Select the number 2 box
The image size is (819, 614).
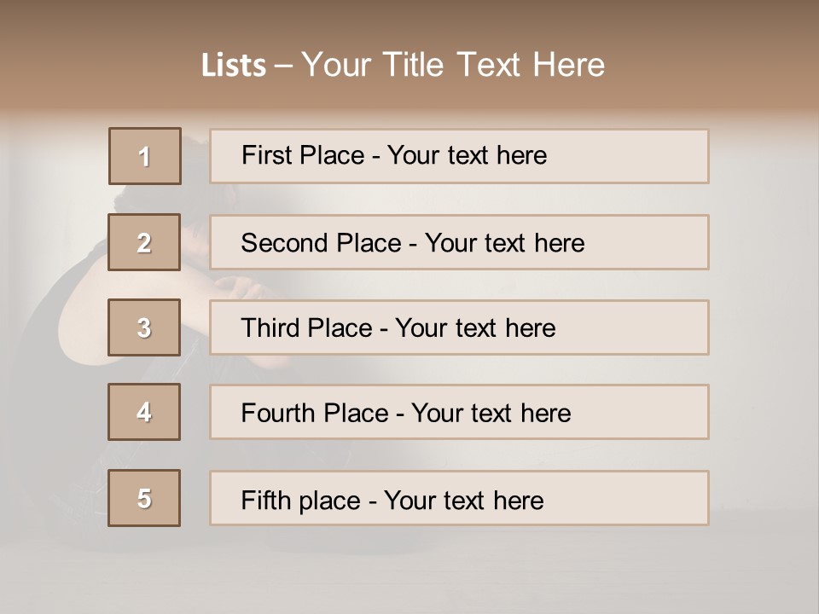[x=144, y=243]
